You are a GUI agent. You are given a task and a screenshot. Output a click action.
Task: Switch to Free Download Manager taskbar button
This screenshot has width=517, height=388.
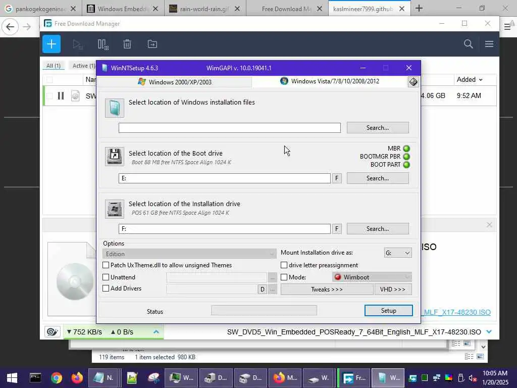click(x=354, y=378)
